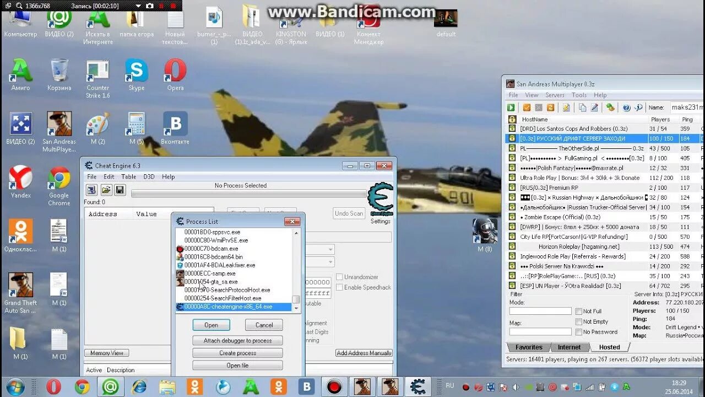Click the Mode filter input field
705x397 pixels.
click(x=540, y=311)
